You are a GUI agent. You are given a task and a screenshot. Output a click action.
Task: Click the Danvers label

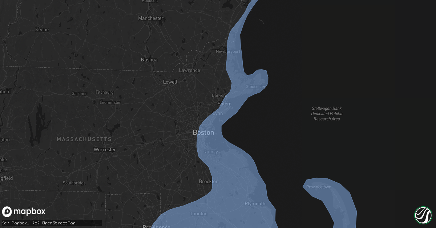[219, 96]
